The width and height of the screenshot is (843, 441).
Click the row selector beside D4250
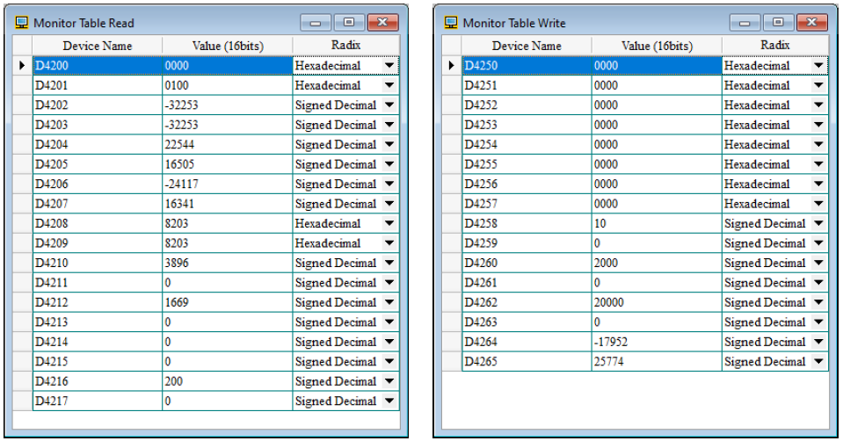pyautogui.click(x=452, y=66)
